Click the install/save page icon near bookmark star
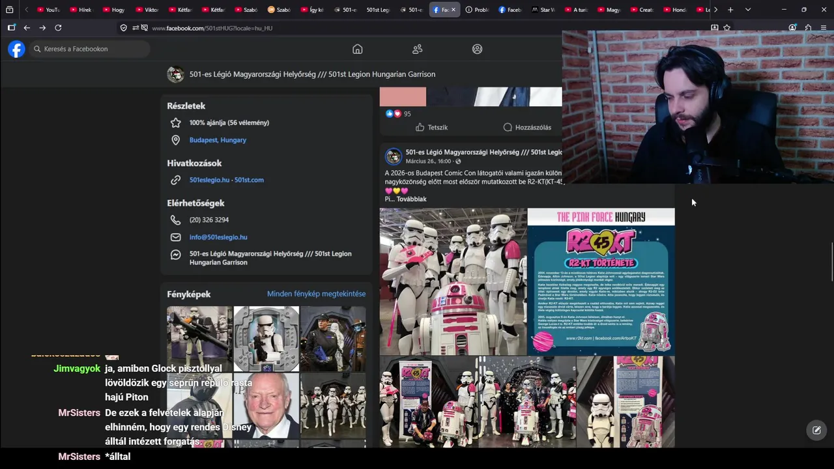This screenshot has width=834, height=469. 715,28
